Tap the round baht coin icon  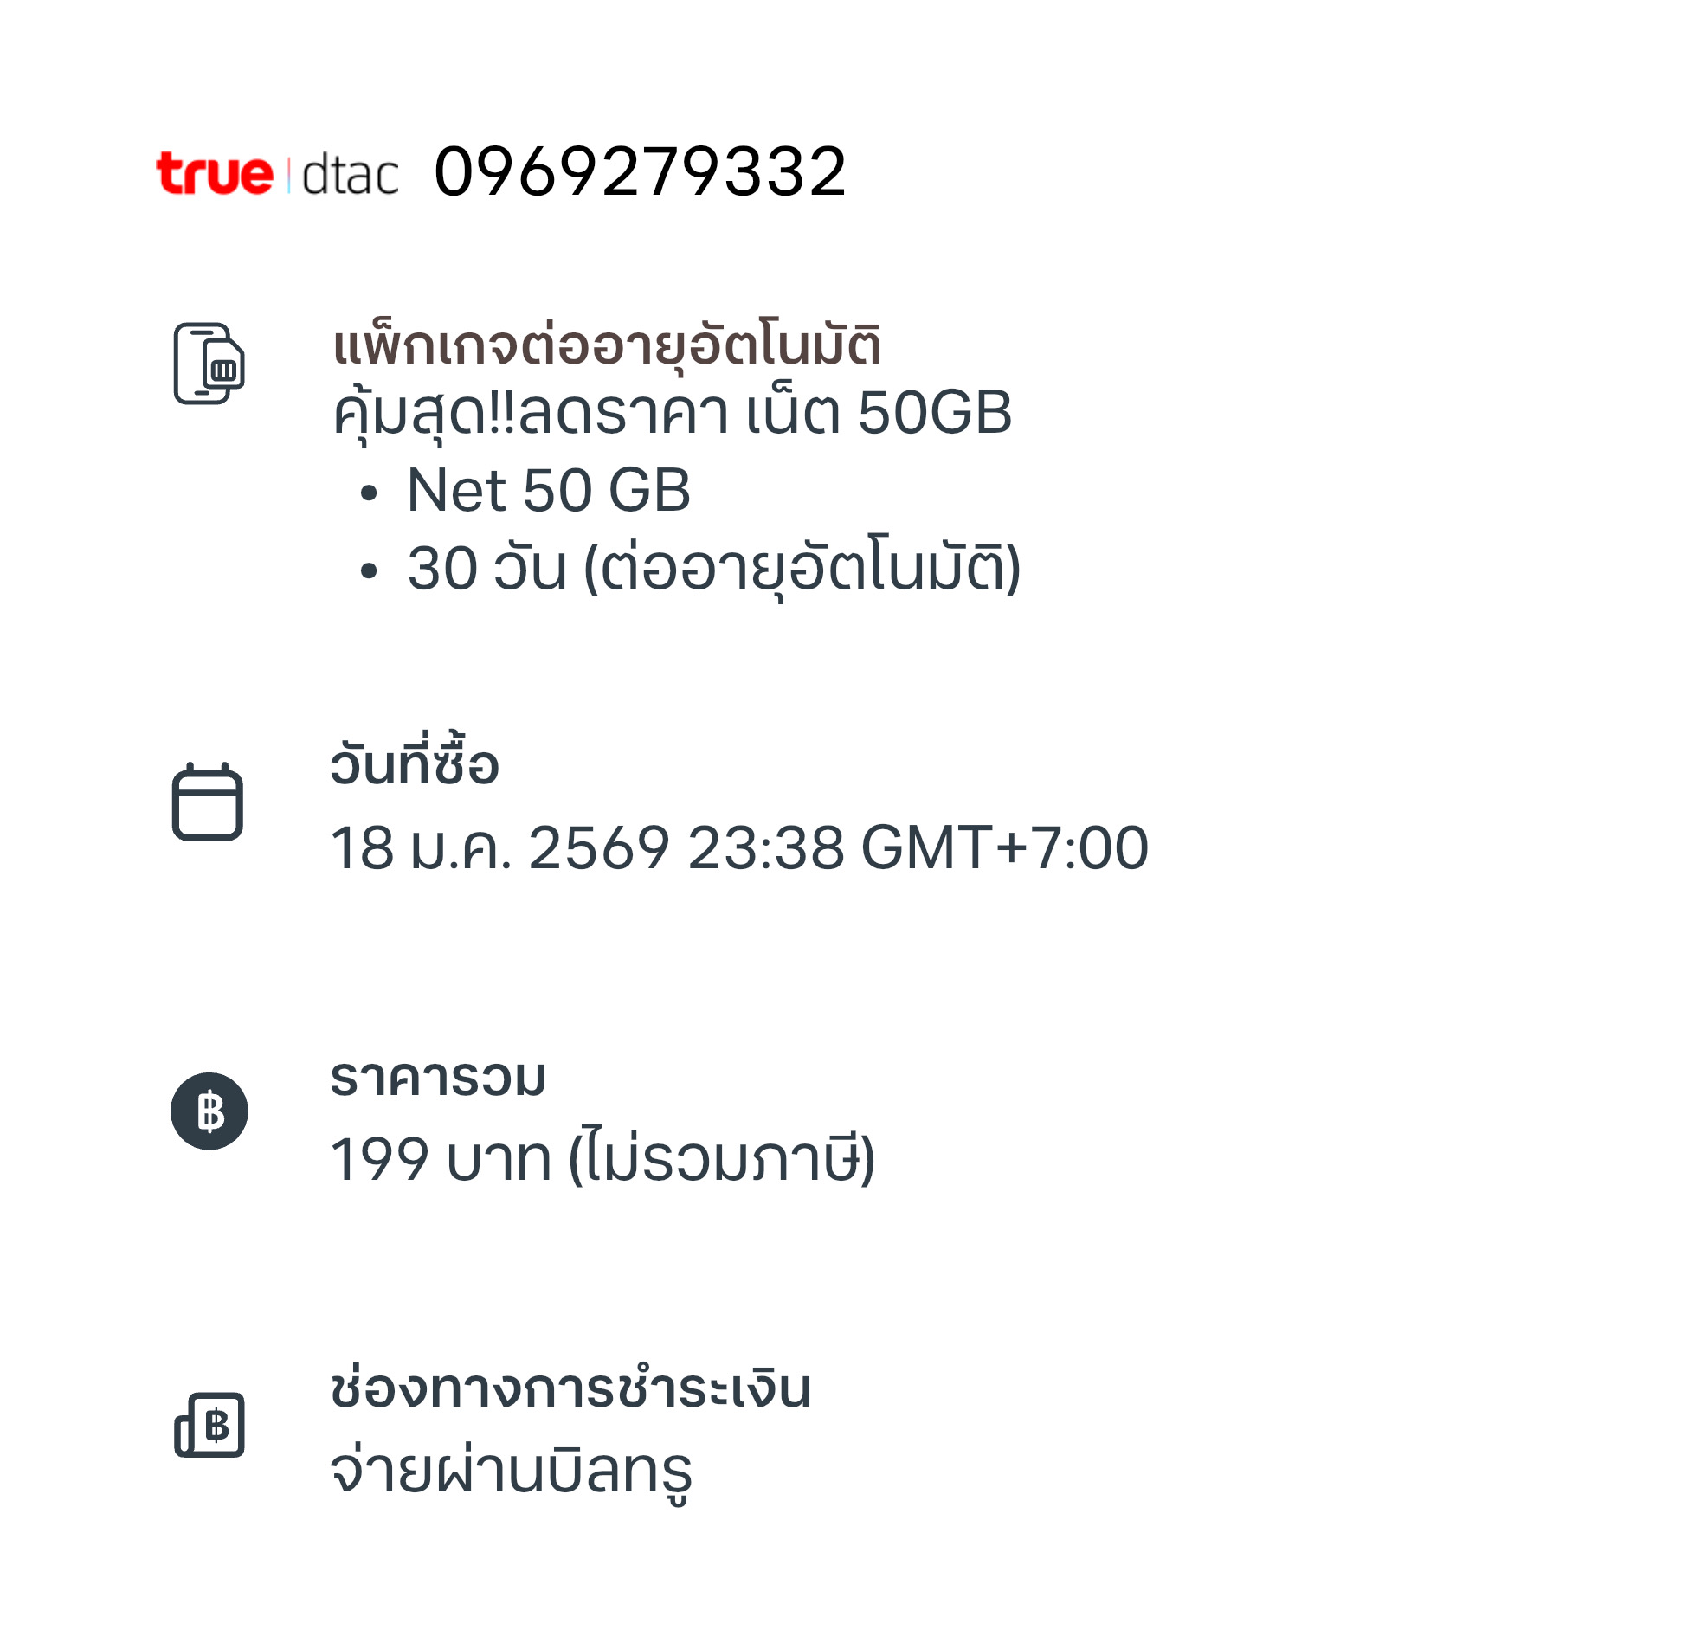pos(209,1111)
